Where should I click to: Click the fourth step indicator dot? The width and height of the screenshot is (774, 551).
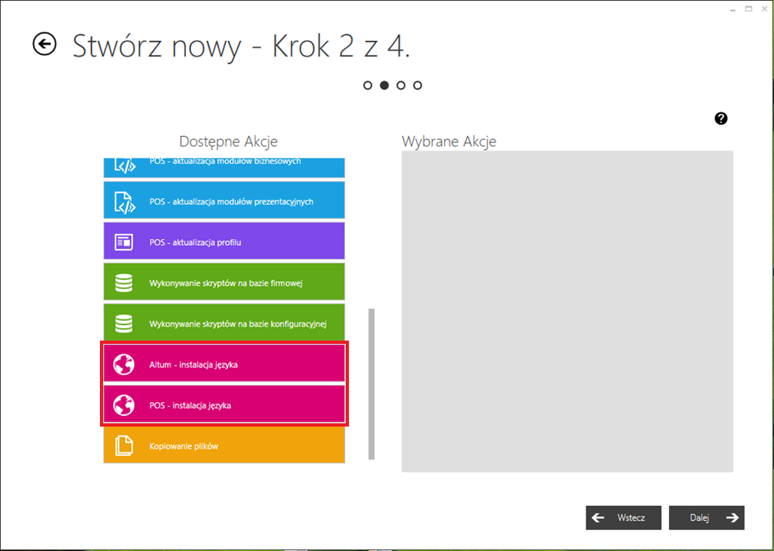[x=418, y=85]
